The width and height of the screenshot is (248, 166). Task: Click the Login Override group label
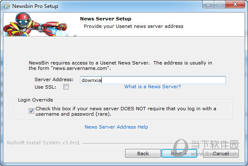[x=35, y=100]
